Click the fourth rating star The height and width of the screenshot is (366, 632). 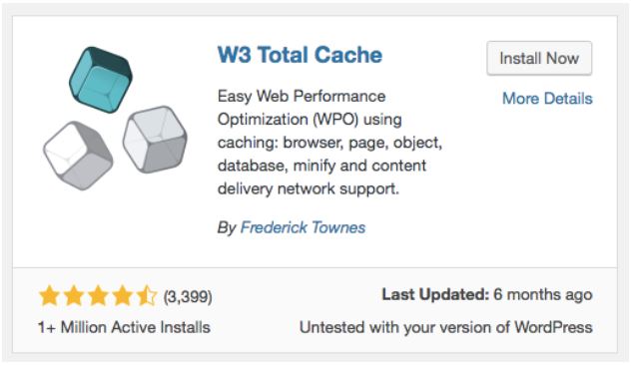point(122,296)
